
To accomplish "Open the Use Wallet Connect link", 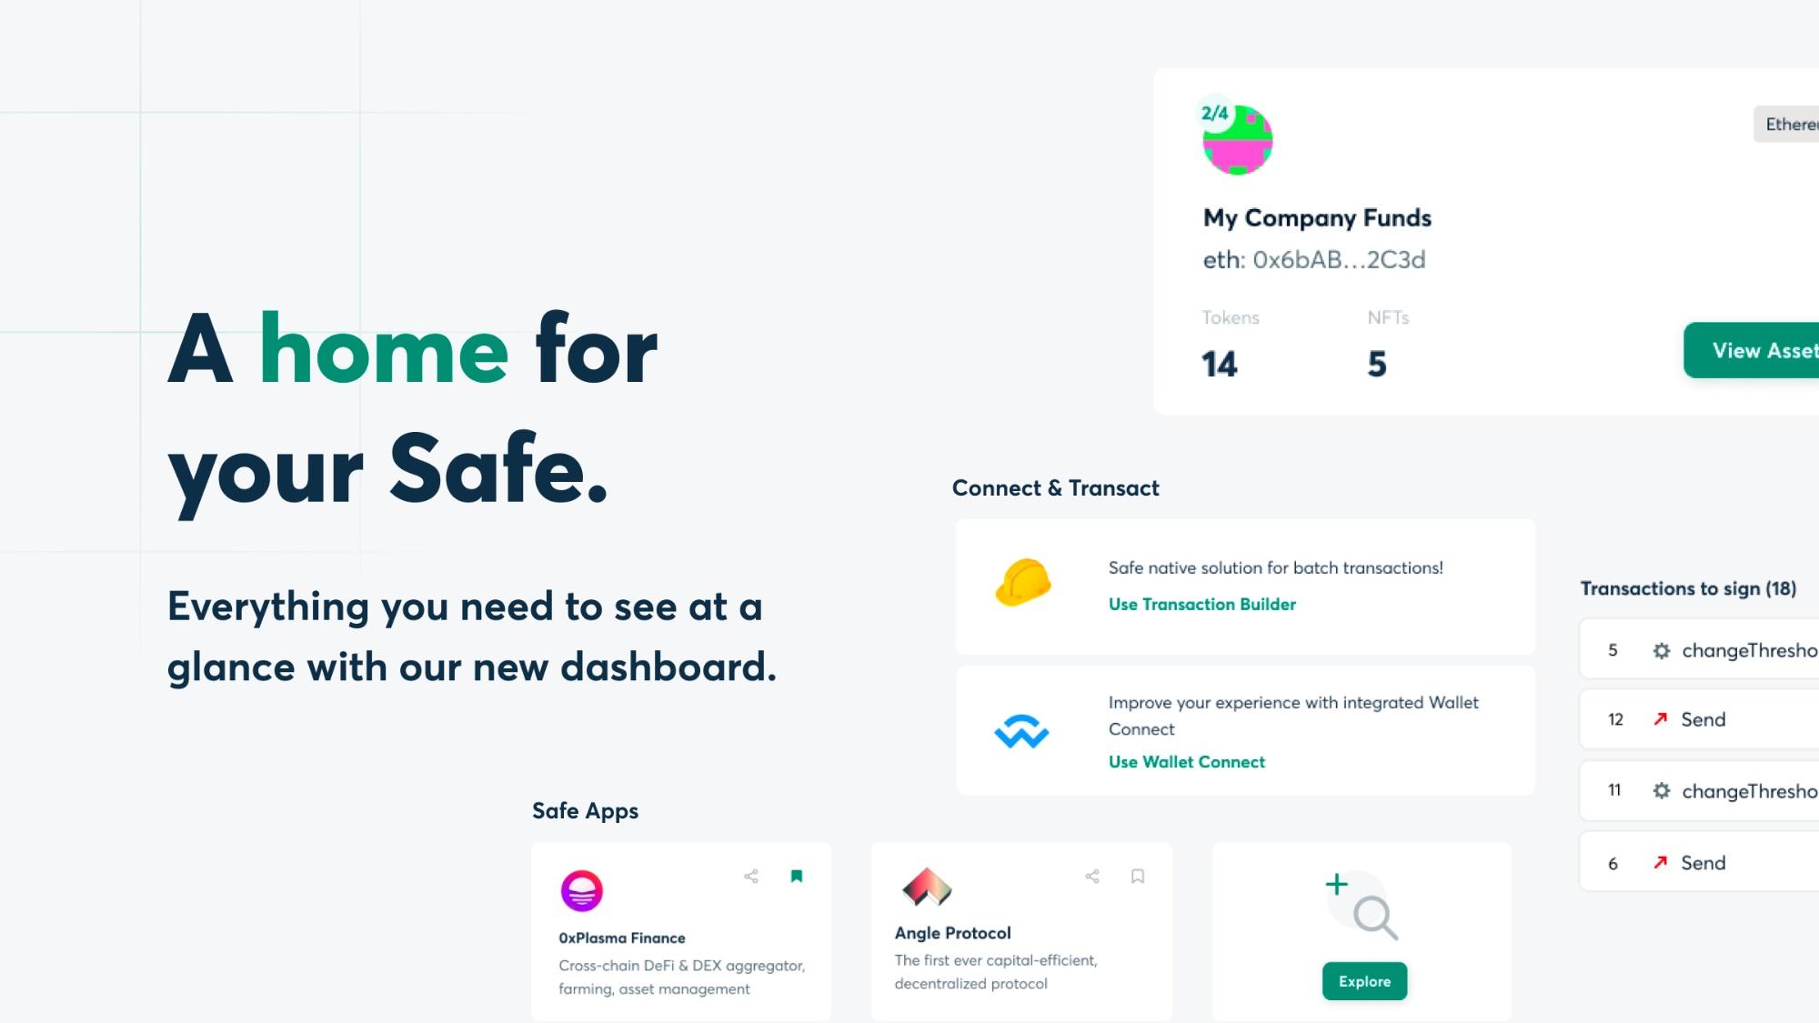I will coord(1186,762).
